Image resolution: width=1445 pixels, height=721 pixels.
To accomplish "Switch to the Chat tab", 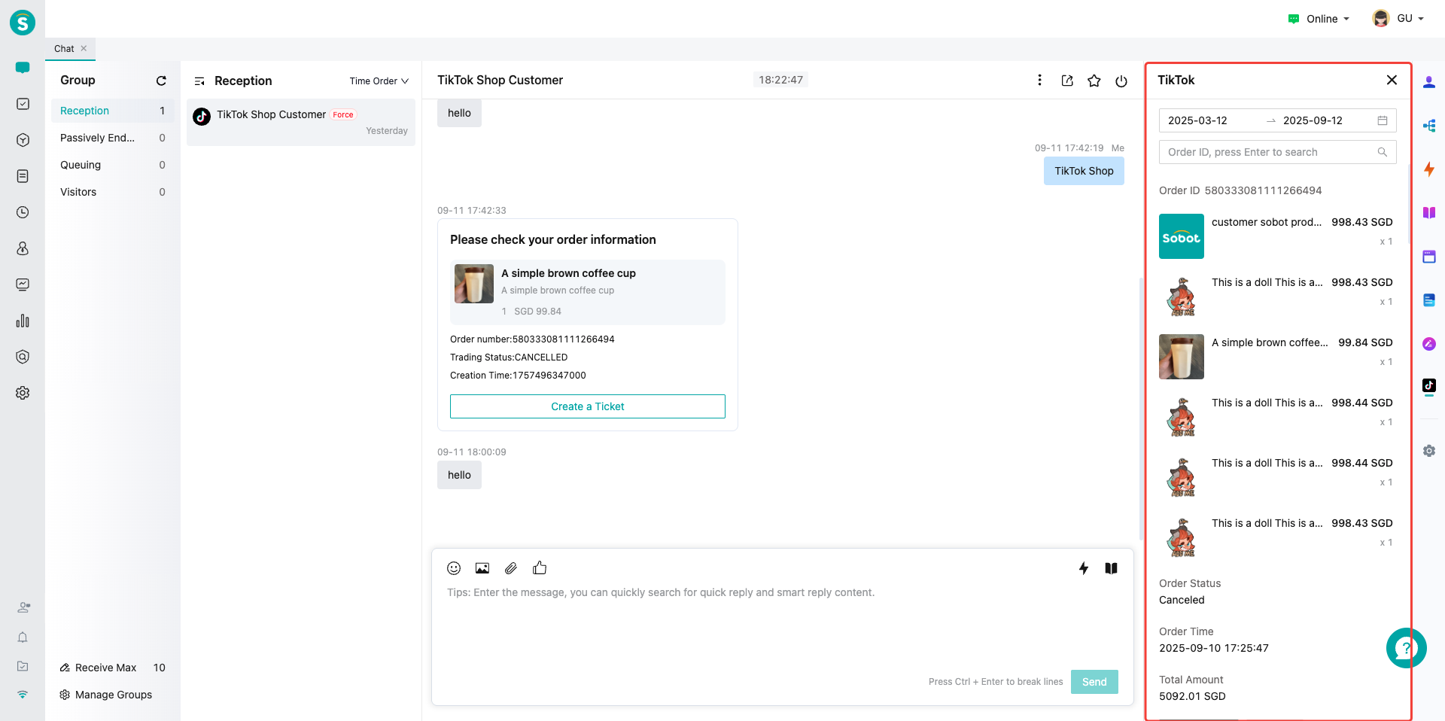I will (64, 49).
